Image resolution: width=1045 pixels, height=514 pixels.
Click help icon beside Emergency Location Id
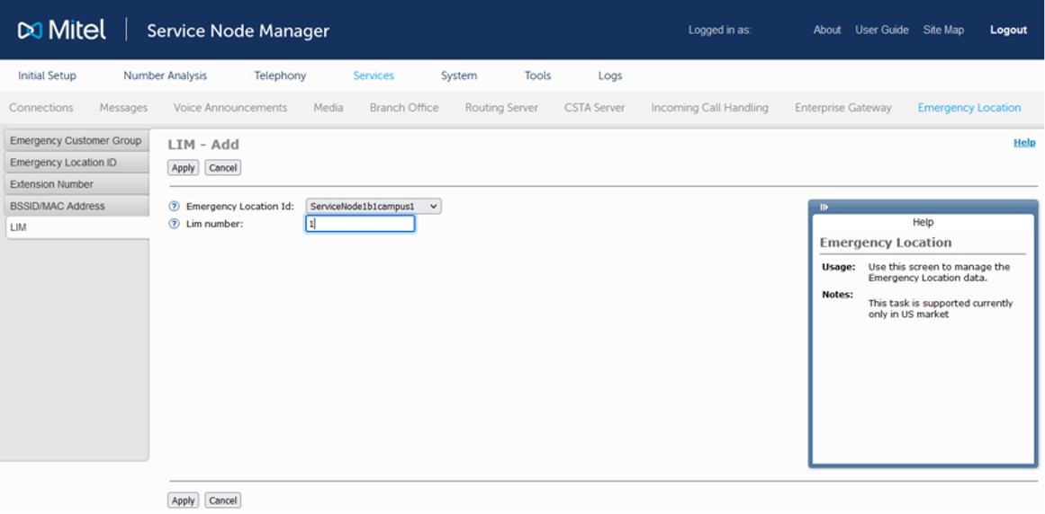(x=175, y=207)
